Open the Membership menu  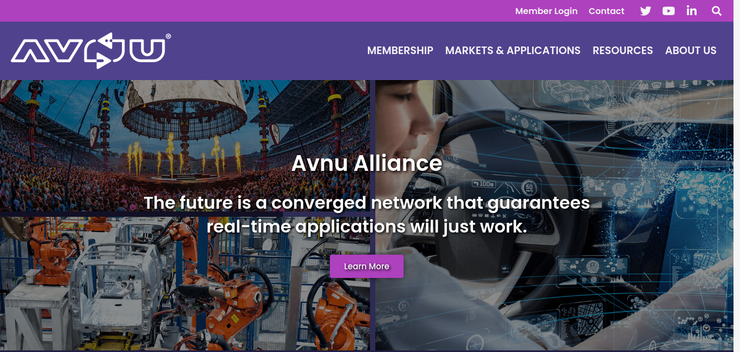point(400,50)
